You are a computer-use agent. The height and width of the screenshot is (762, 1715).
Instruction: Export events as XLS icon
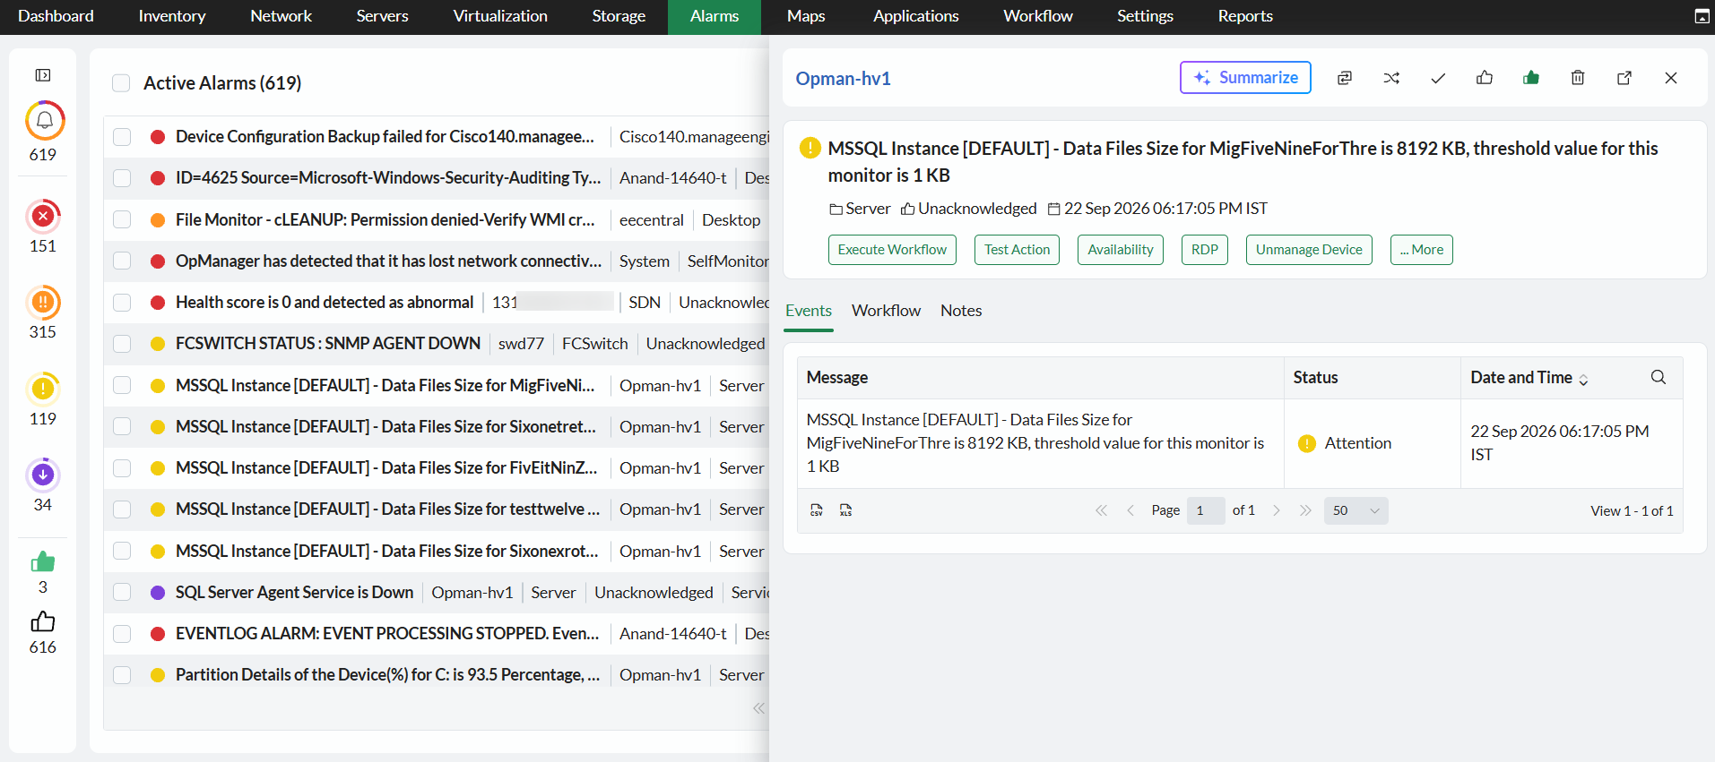(x=845, y=510)
